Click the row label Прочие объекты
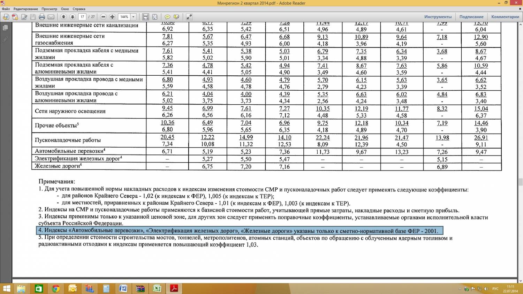This screenshot has width=523, height=294. (57, 125)
